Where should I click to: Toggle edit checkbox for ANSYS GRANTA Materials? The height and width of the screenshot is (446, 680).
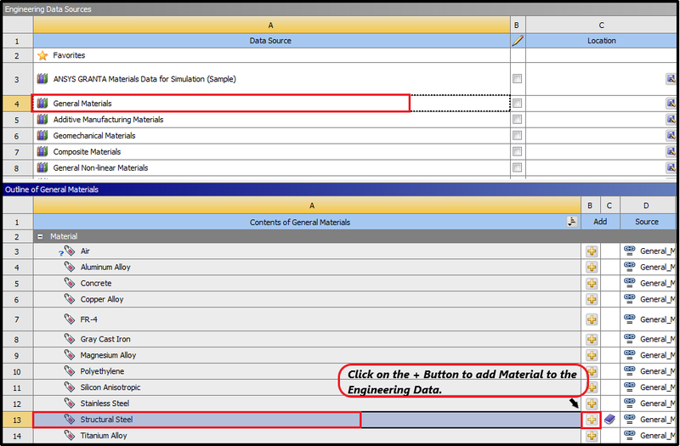(x=517, y=79)
